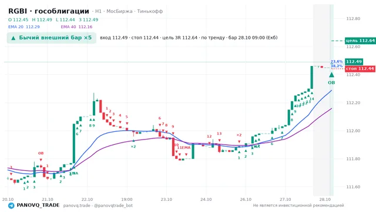Click the Telegram logo beside PANOVQ_TRADE
Viewport: 376px width, 212px height.
[x=11, y=206]
